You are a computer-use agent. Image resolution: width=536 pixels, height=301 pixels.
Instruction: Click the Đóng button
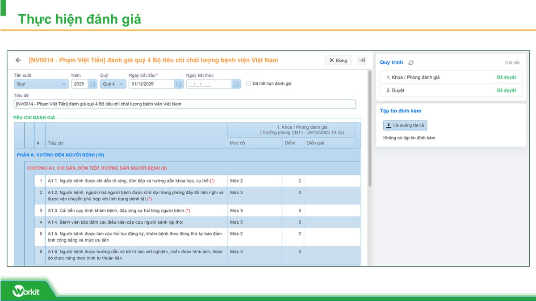click(x=338, y=60)
